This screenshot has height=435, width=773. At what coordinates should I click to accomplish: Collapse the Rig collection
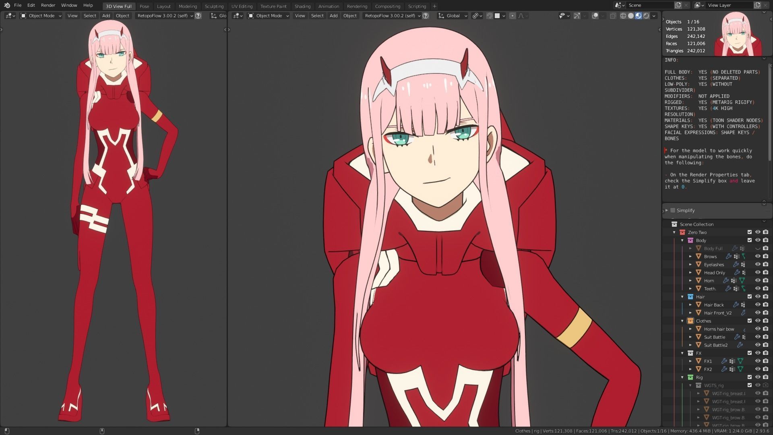[x=682, y=377]
